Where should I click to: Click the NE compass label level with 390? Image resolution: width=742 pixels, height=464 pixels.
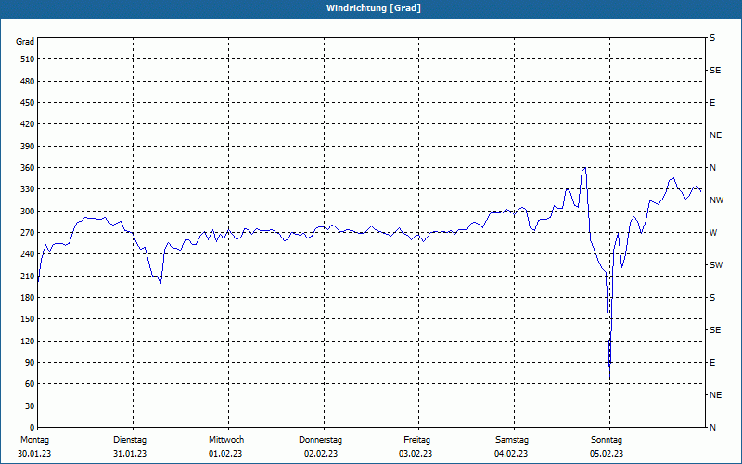(715, 135)
